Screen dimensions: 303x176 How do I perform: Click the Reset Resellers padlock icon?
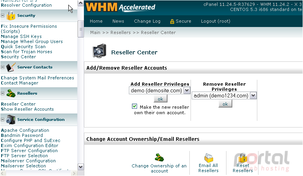(x=243, y=158)
